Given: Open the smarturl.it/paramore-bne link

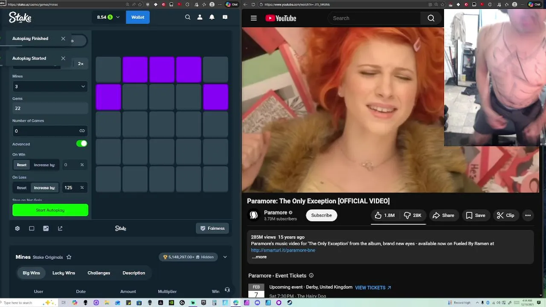Looking at the screenshot, I should 283,250.
